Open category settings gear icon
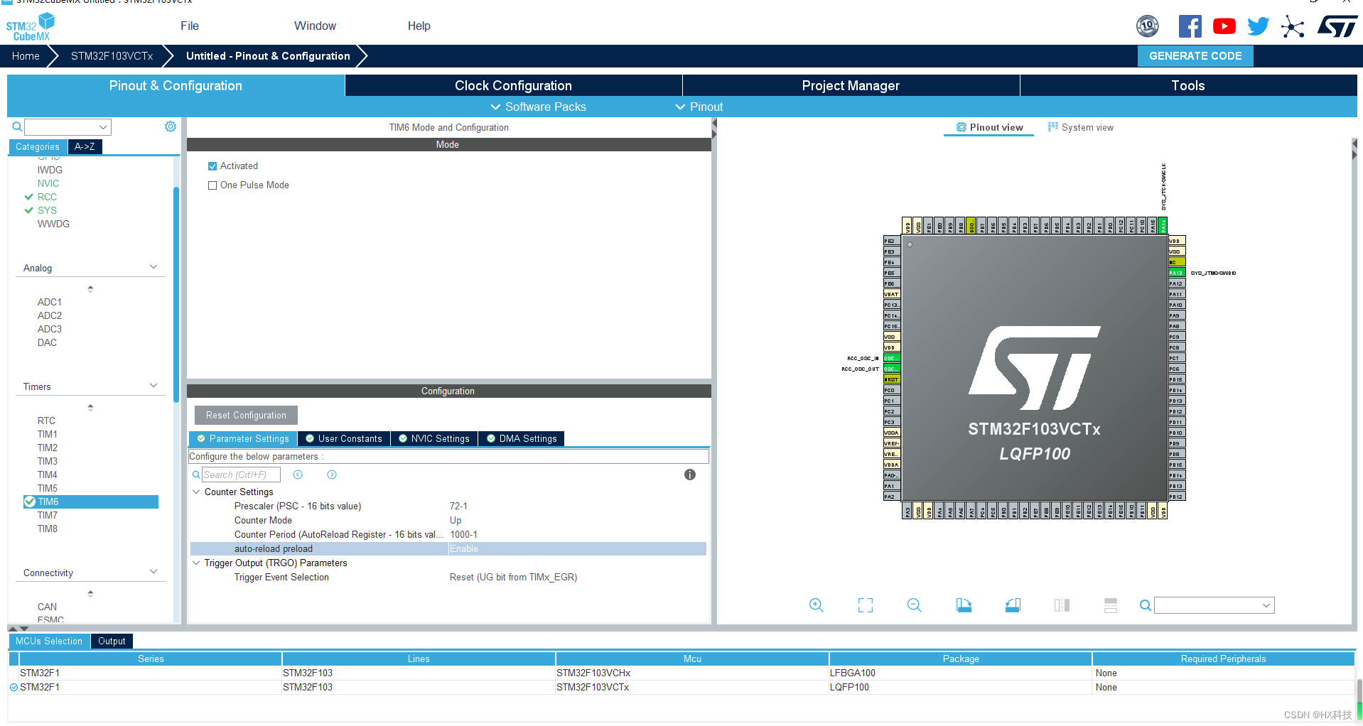Screen dimensions: 1363x726 pos(171,126)
